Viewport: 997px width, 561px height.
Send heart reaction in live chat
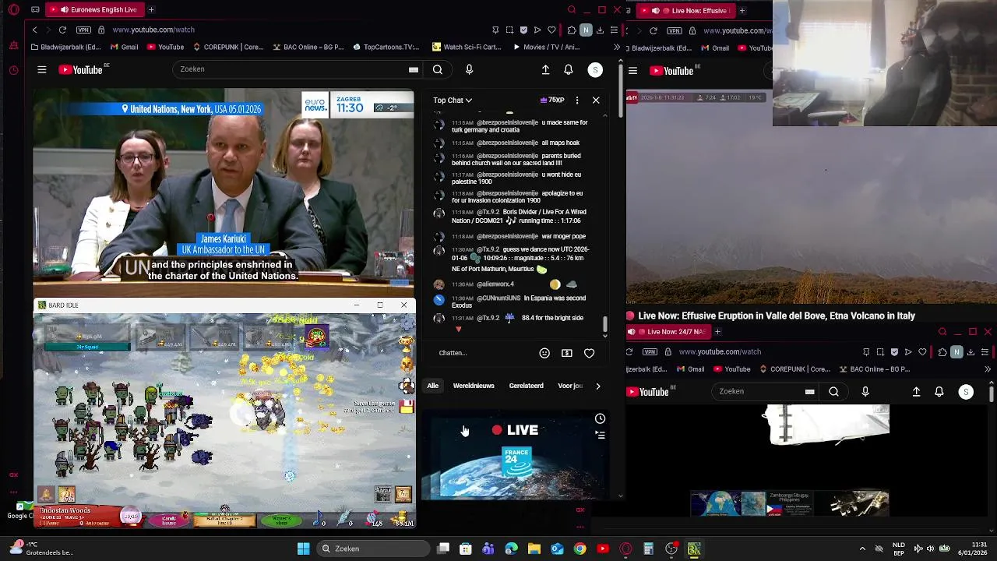click(x=590, y=353)
